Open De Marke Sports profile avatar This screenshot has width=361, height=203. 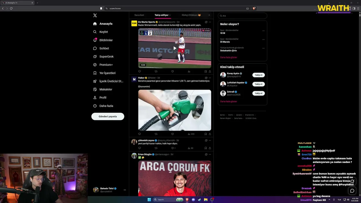[x=134, y=23]
